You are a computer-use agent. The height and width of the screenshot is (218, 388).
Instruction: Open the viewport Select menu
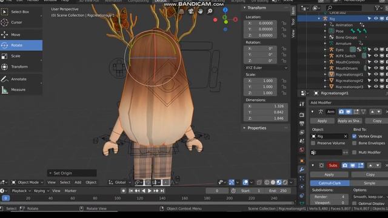point(65,182)
